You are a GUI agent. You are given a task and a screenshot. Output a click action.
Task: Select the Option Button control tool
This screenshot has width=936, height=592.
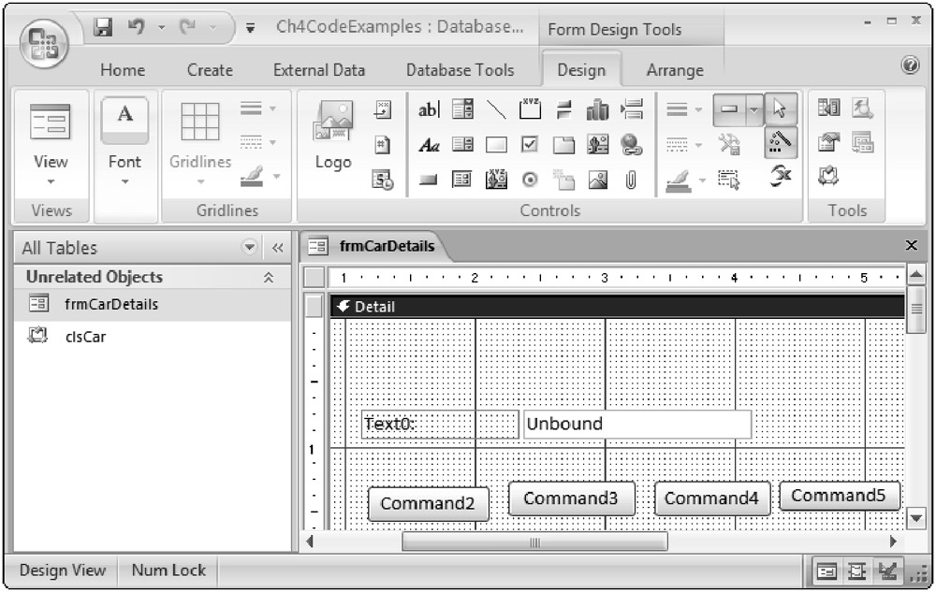pos(530,180)
